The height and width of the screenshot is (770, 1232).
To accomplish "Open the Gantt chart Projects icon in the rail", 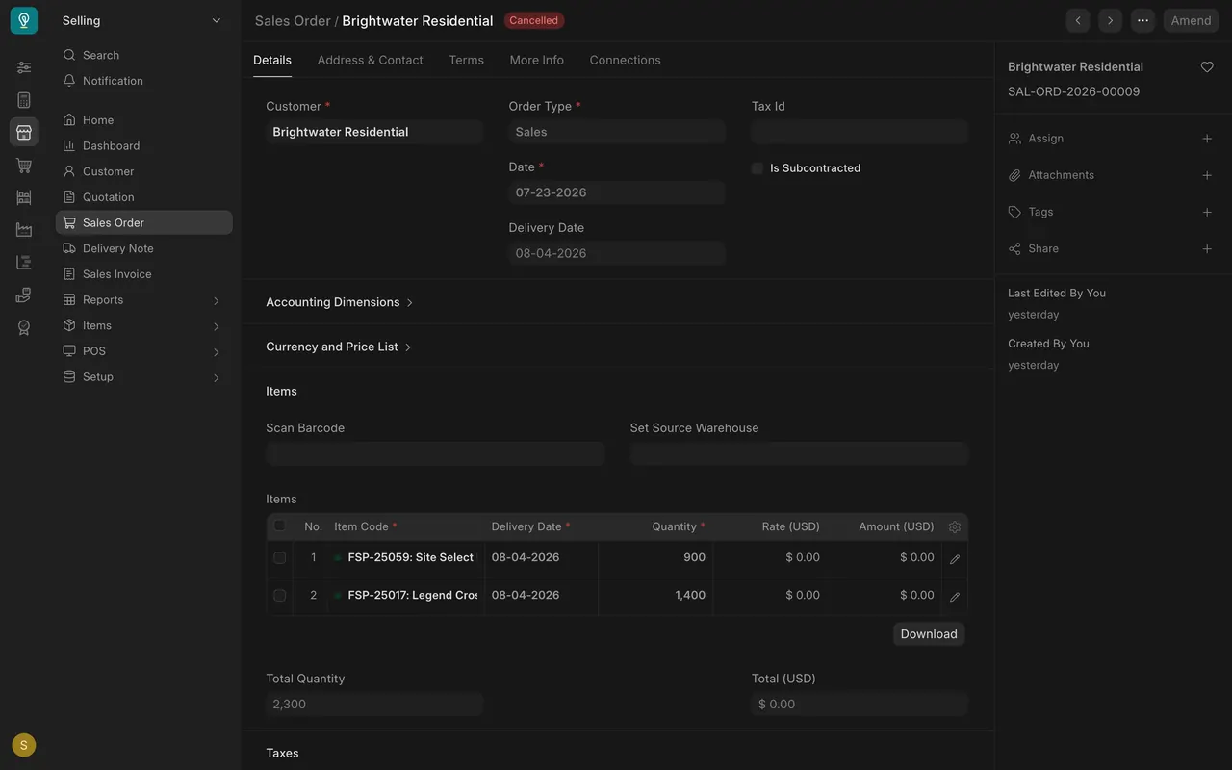I will (24, 263).
